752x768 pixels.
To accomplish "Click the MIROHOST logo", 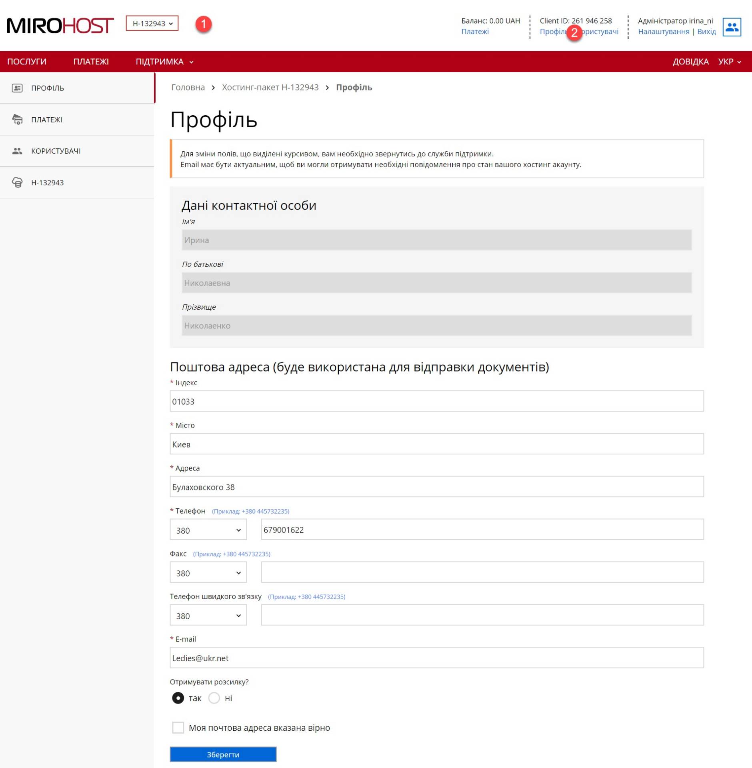I will (60, 26).
